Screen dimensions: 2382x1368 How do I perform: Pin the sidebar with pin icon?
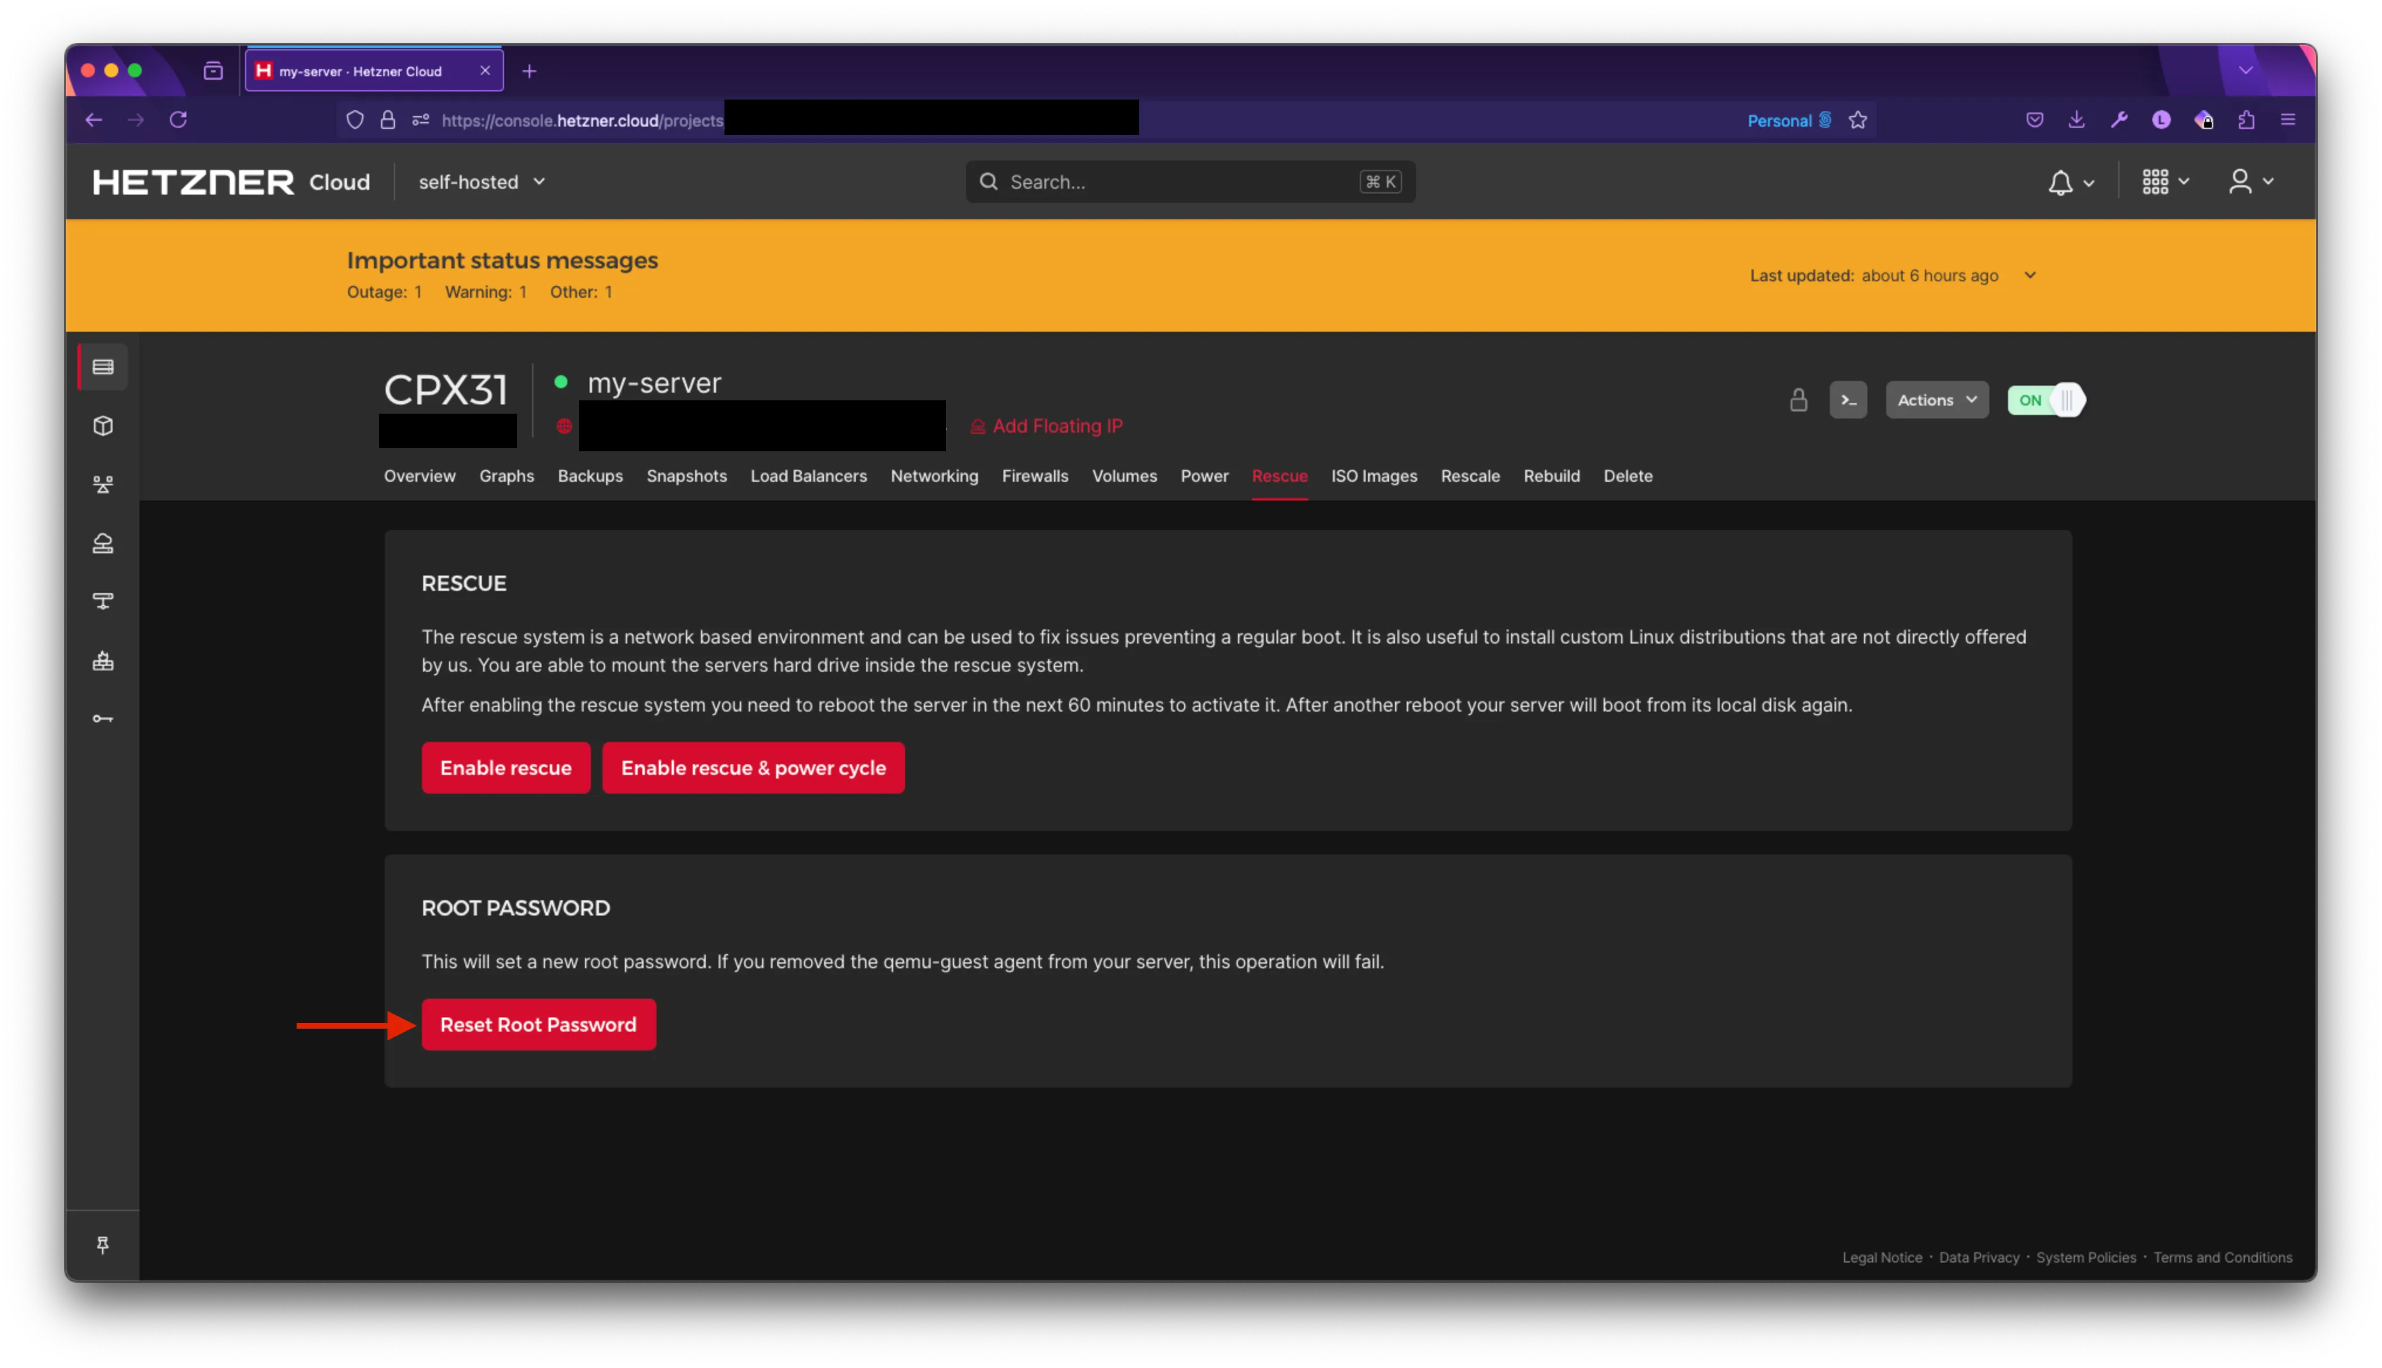click(103, 1245)
